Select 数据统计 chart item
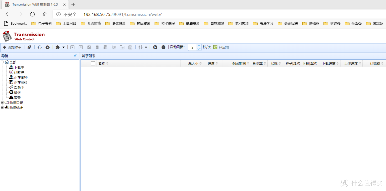 tap(16, 108)
